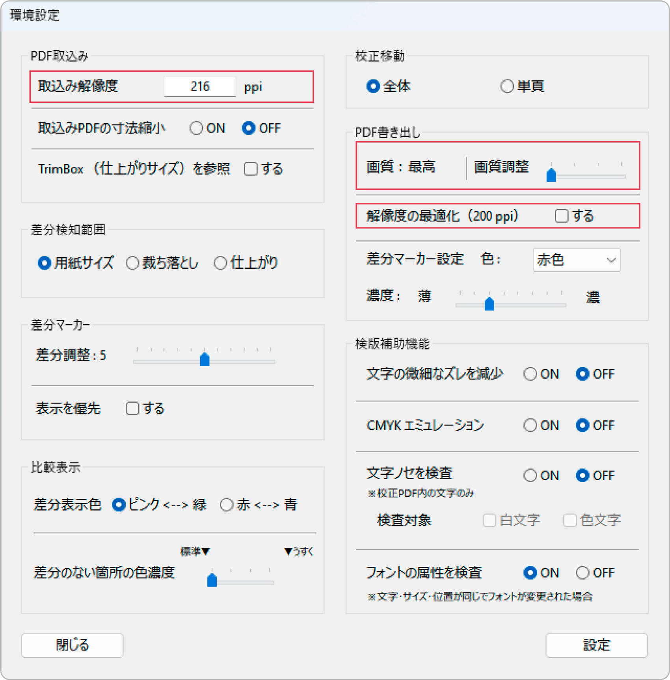
Task: Click the 濃度 slider handle
Action: click(489, 304)
